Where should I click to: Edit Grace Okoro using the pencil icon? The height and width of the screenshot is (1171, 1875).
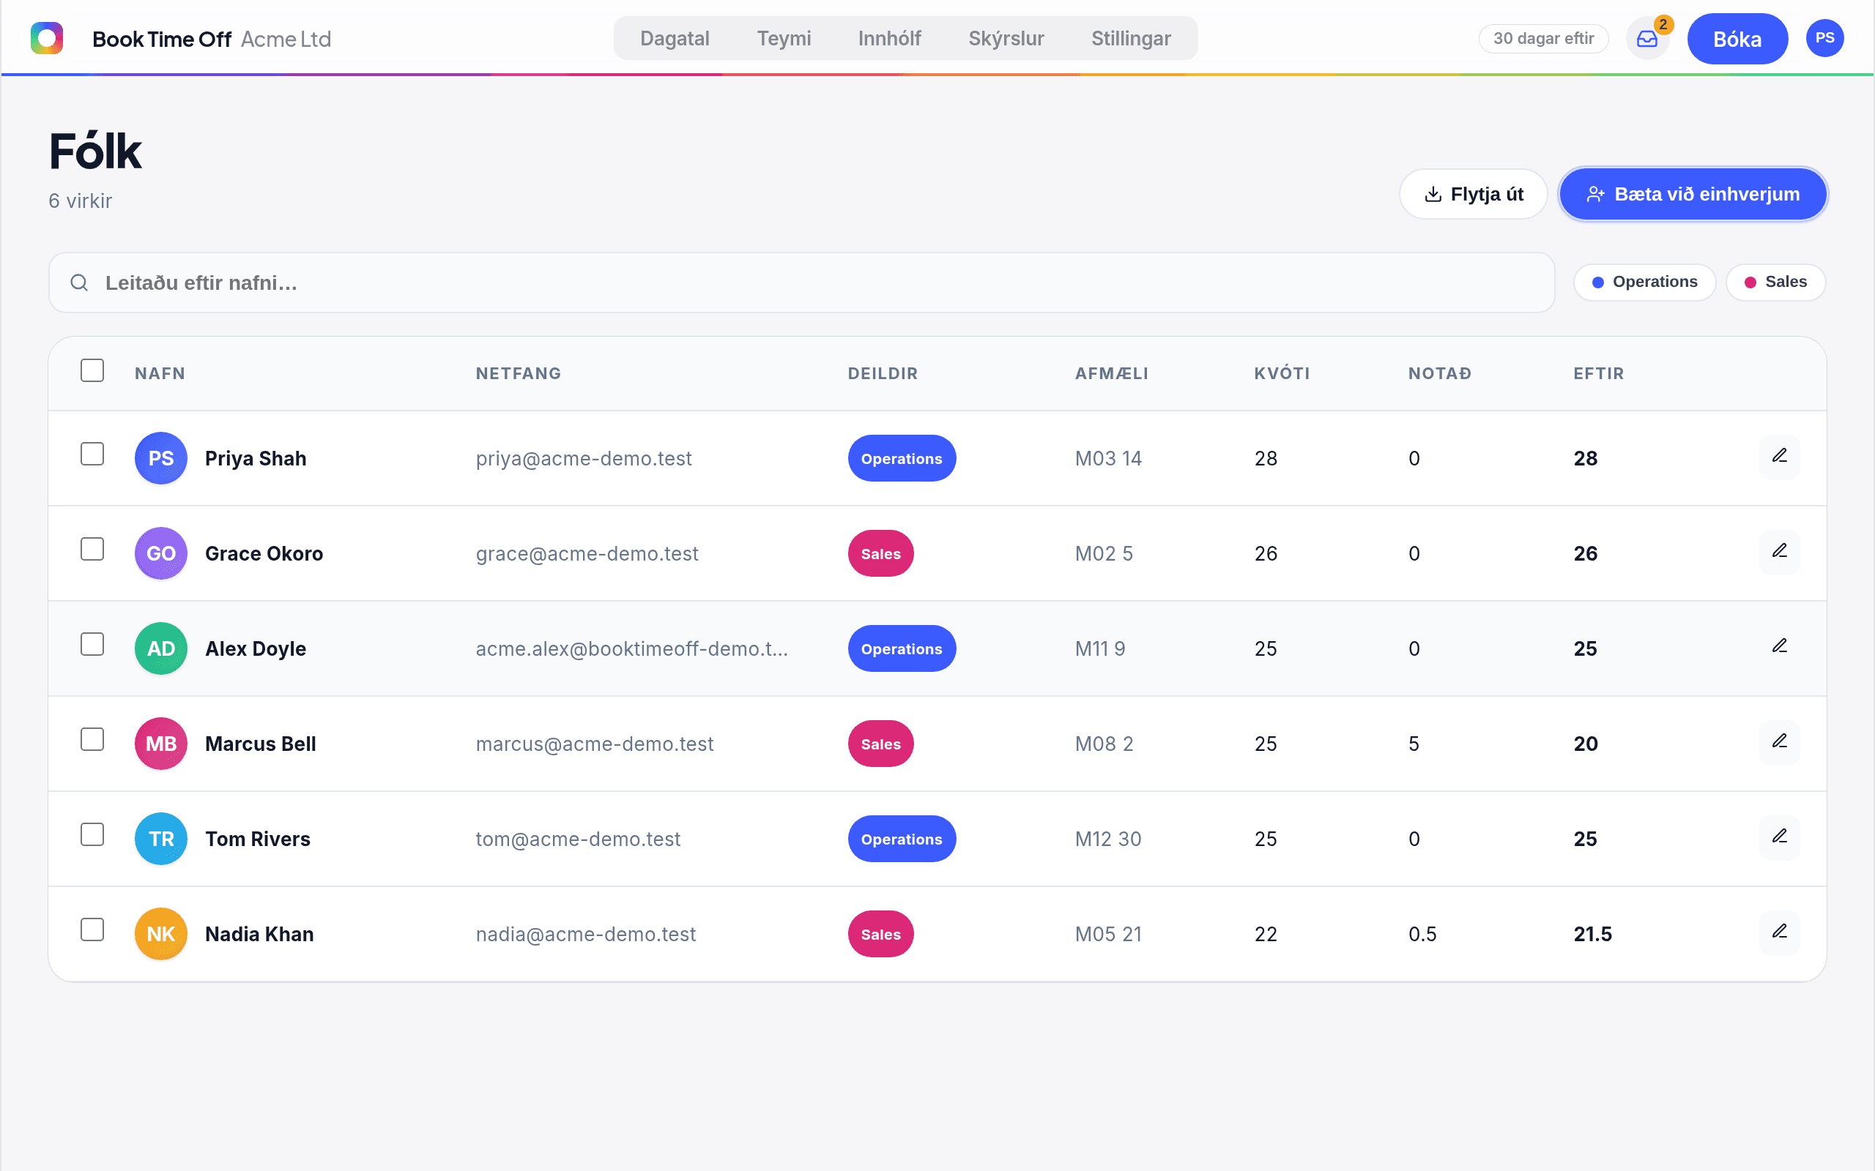(1779, 552)
